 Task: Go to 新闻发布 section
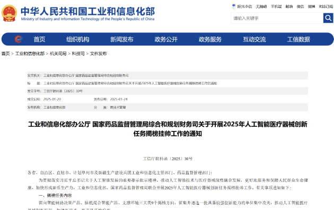(122, 39)
